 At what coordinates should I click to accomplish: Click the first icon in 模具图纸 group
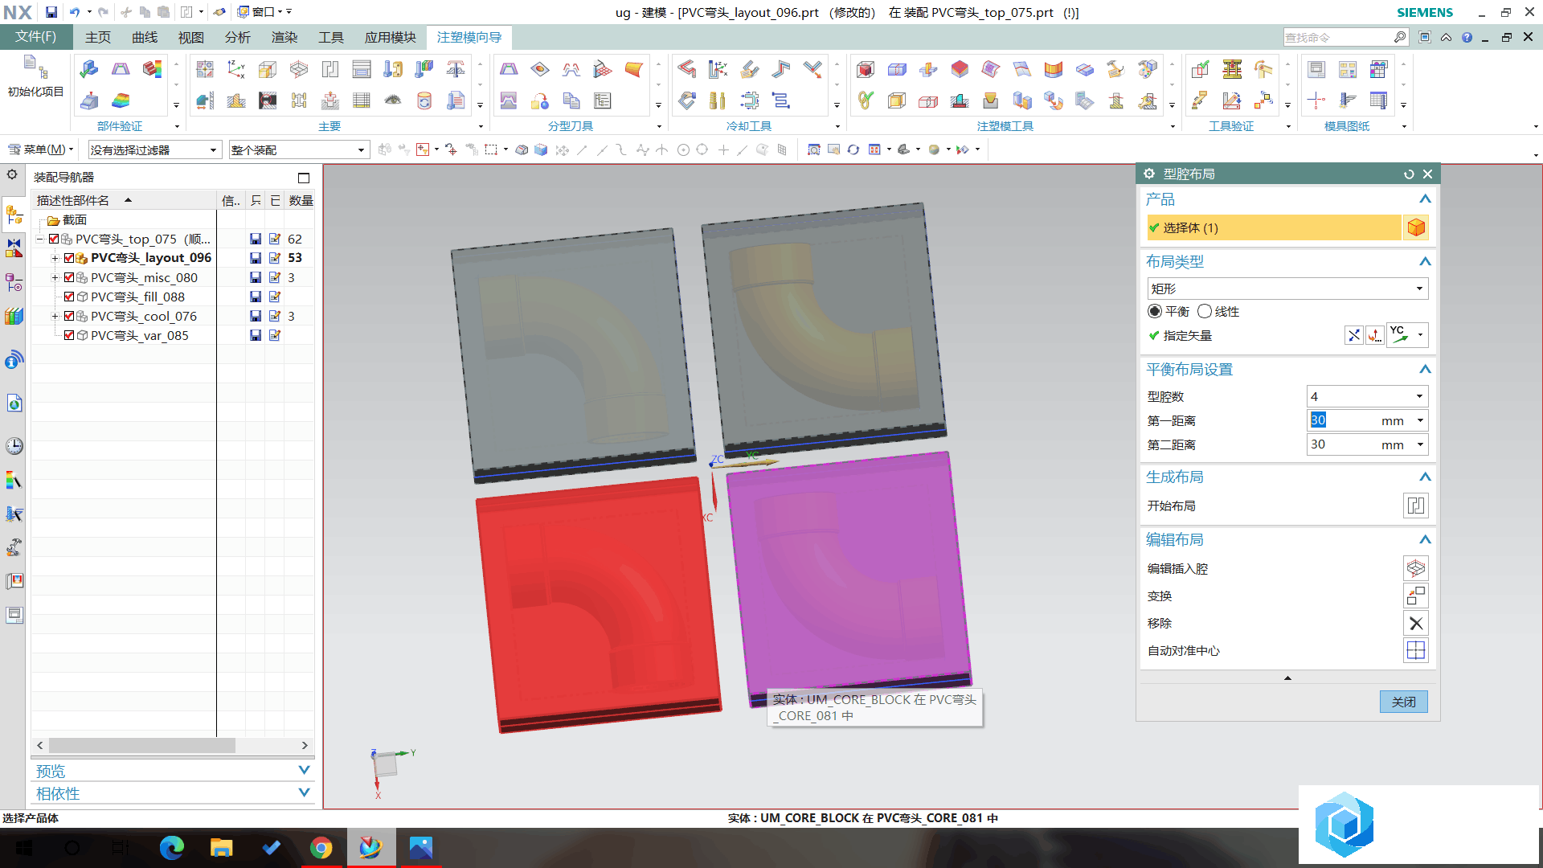[x=1316, y=69]
